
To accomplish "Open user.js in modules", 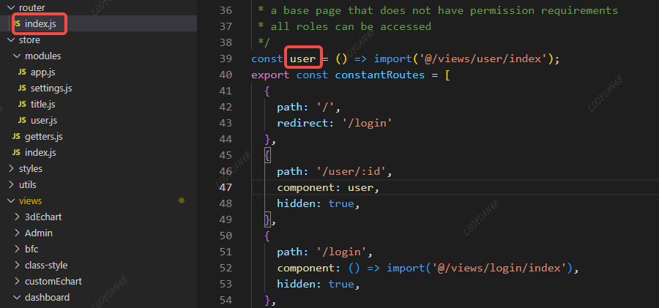I will (44, 121).
